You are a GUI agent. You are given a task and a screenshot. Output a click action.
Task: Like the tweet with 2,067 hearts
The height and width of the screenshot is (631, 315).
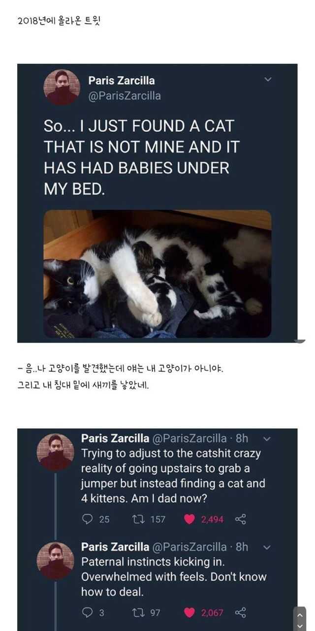click(191, 613)
